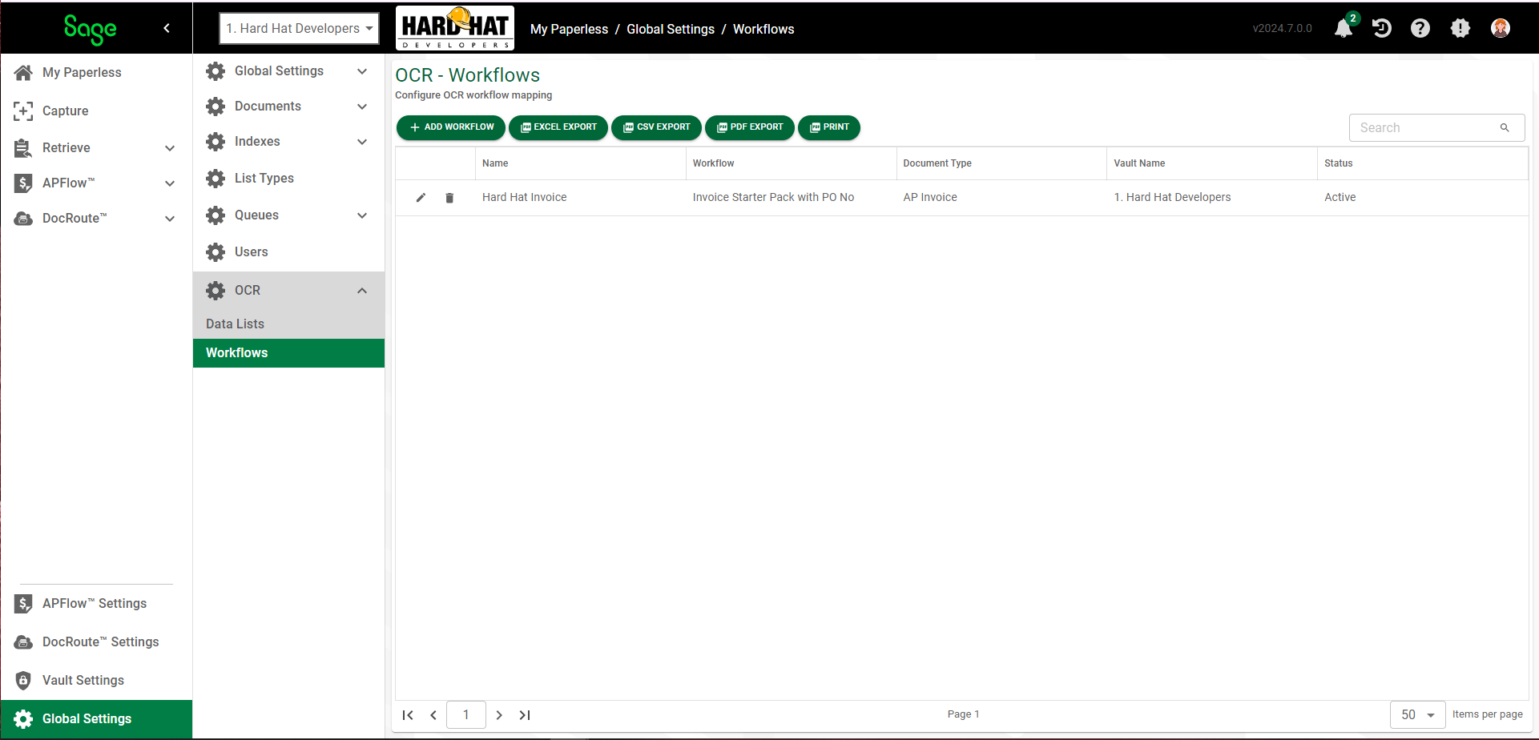Expand Global Settings section chevron
The image size is (1539, 740).
(362, 71)
